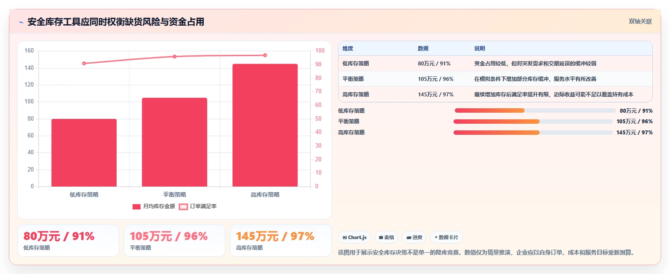Select 低库存策略 cell in the table
This screenshot has height=274, width=670.
tap(356, 64)
